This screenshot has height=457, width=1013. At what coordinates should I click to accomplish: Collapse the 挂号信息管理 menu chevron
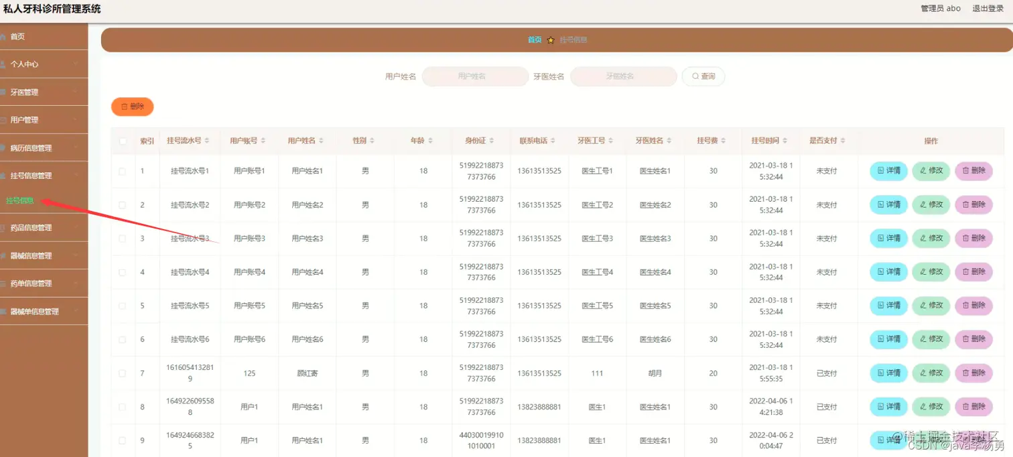point(76,176)
